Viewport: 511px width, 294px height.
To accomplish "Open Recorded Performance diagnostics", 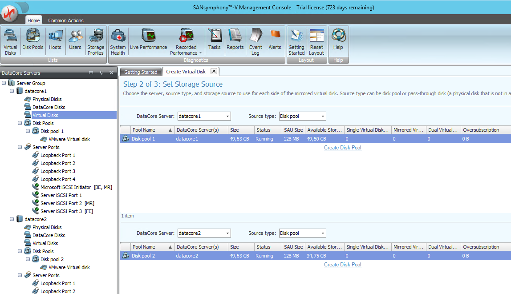I will [186, 41].
